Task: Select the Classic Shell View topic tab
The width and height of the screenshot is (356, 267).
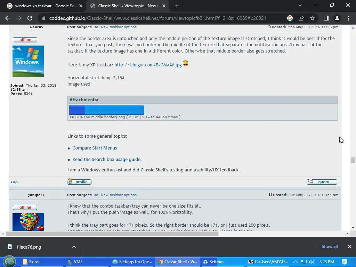Action: tap(128, 6)
